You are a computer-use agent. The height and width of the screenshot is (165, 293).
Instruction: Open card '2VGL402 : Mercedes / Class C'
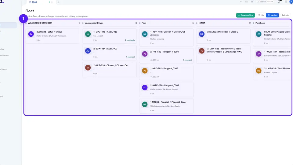[223, 36]
